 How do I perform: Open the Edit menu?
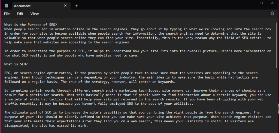[20, 14]
